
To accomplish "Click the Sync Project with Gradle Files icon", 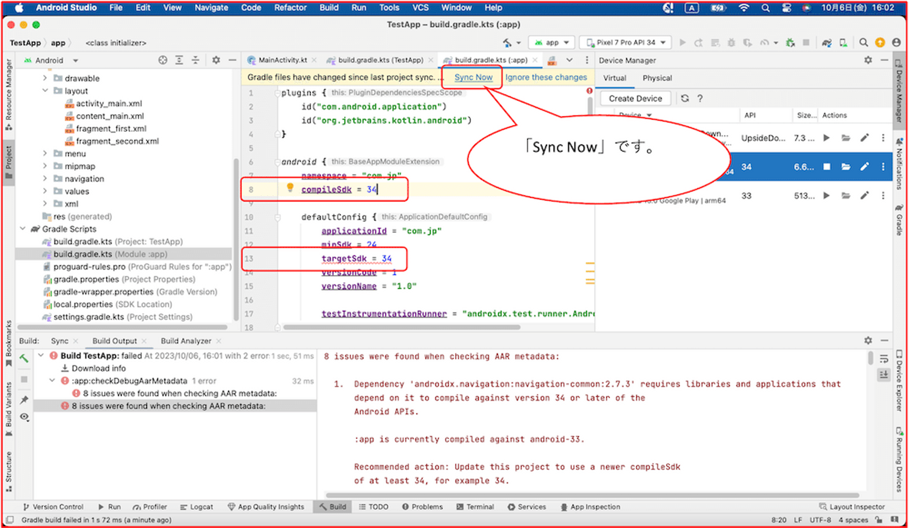I will pyautogui.click(x=826, y=43).
